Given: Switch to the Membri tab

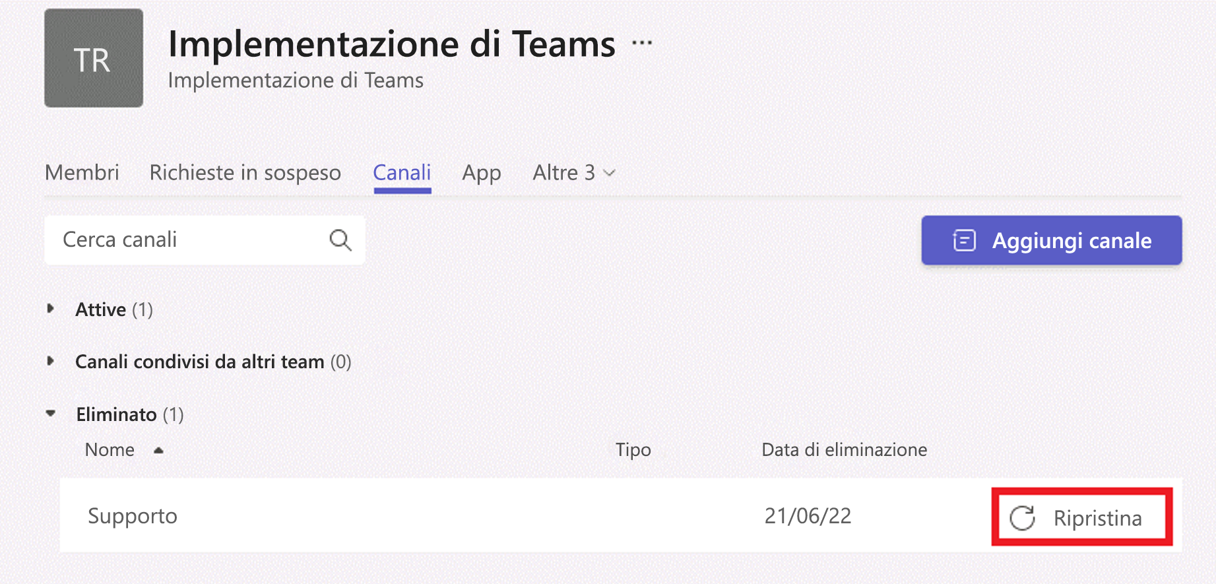Looking at the screenshot, I should pos(82,173).
